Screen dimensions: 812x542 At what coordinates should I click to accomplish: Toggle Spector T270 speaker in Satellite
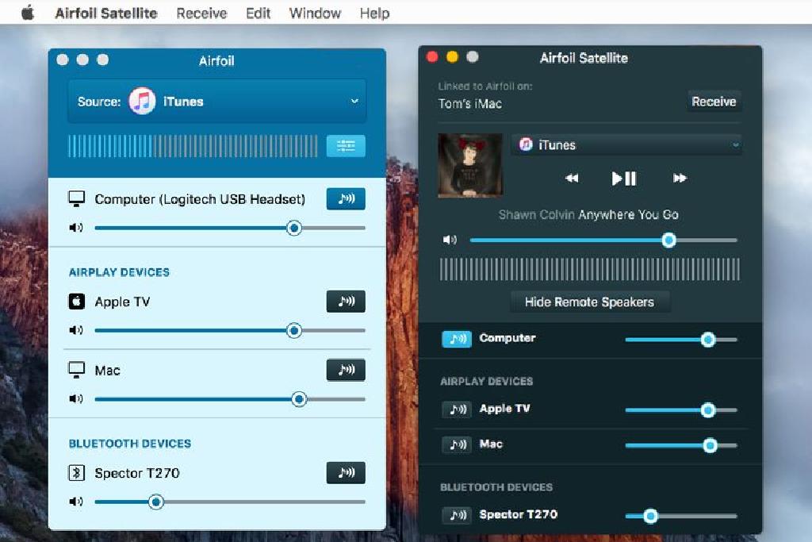point(457,515)
